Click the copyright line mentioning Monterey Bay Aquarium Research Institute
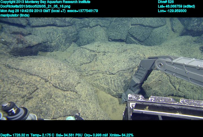 [45, 2]
